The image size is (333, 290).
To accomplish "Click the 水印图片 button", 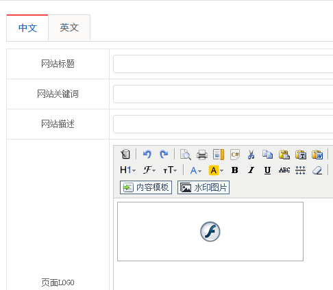I will pyautogui.click(x=203, y=187).
